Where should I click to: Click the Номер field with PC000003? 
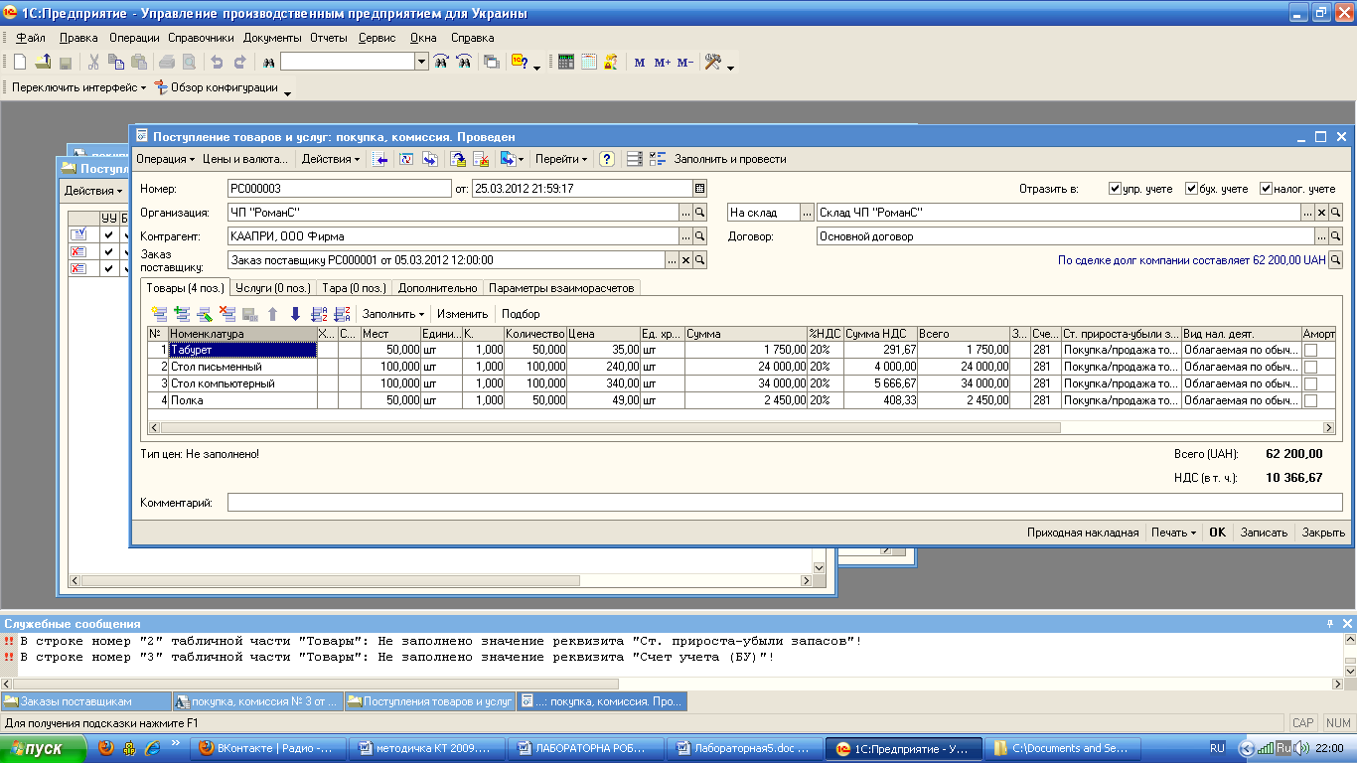click(x=340, y=188)
